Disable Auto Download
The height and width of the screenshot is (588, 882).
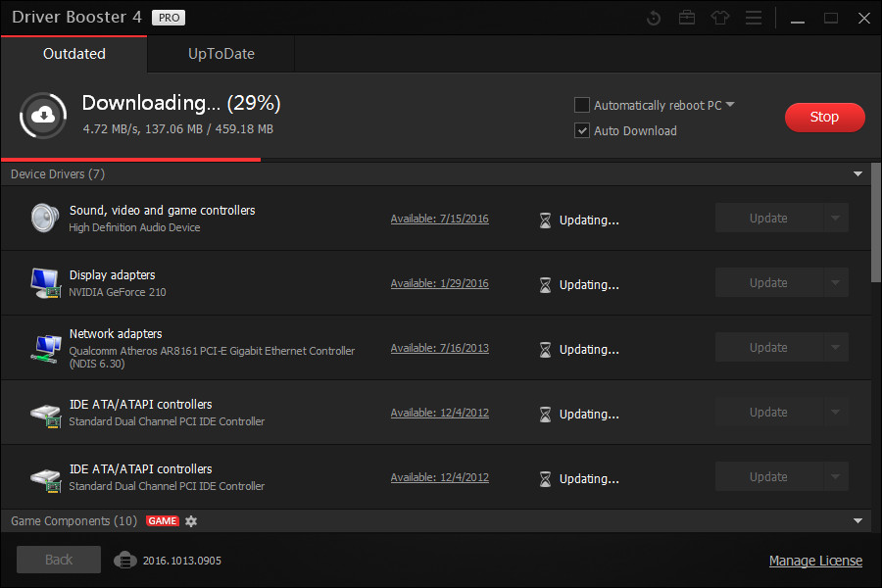pyautogui.click(x=581, y=130)
